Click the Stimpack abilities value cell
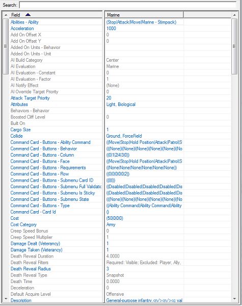 144,22
